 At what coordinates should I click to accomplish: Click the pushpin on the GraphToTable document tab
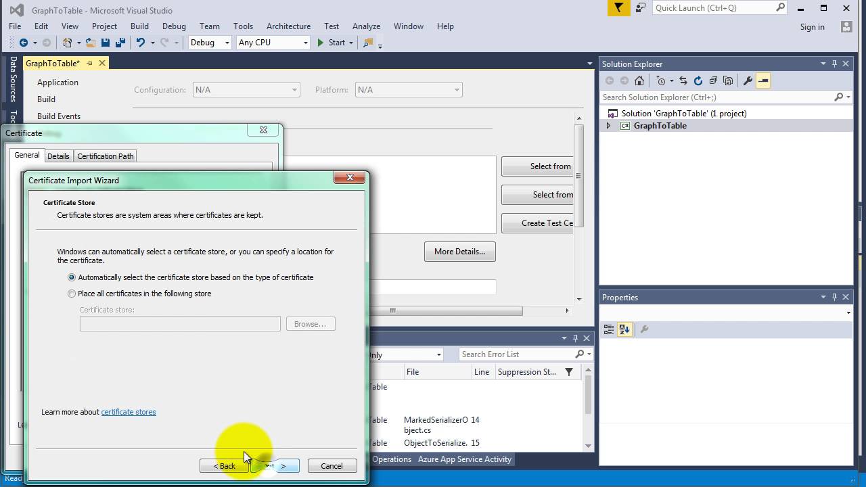click(89, 63)
